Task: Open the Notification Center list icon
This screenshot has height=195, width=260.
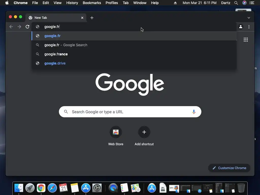Action: point(252,3)
